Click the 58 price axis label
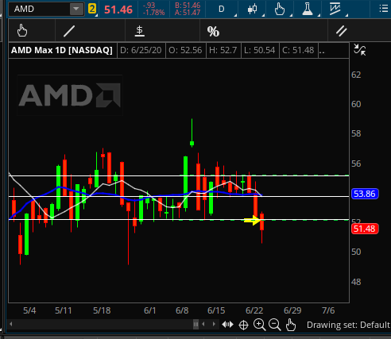 (x=356, y=133)
